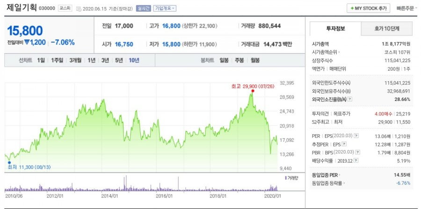This screenshot has height=209, width=421.
Task: Click the 시가총액 value 1조 8,177억원
Action: point(396,44)
